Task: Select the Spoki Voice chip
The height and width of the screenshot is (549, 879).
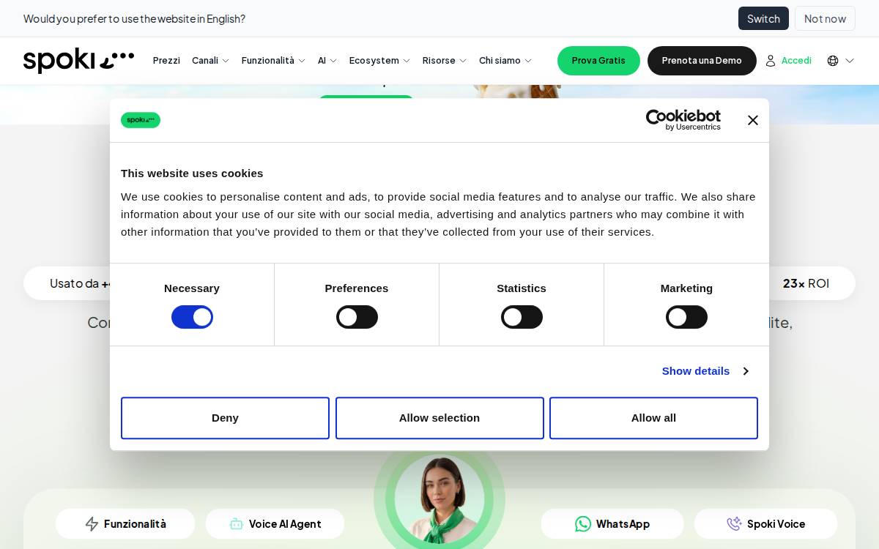Action: click(x=765, y=524)
